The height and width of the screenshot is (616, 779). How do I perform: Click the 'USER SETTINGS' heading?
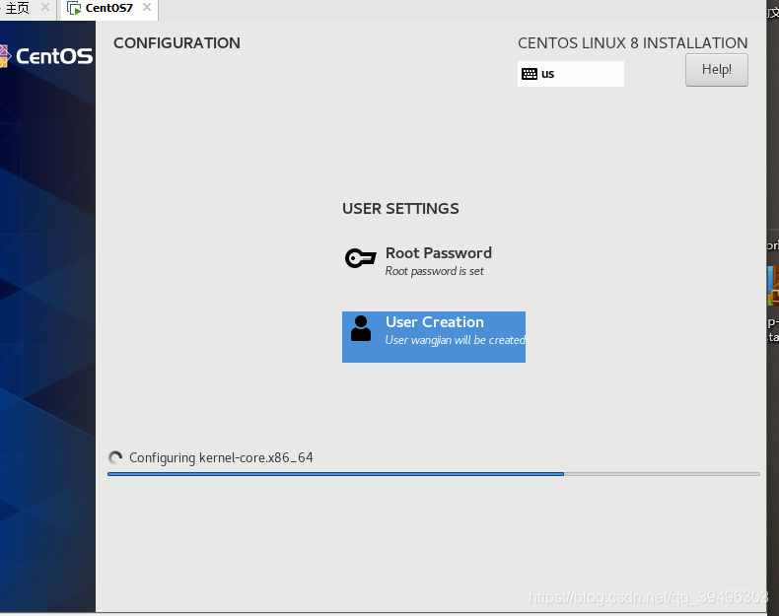pos(400,209)
